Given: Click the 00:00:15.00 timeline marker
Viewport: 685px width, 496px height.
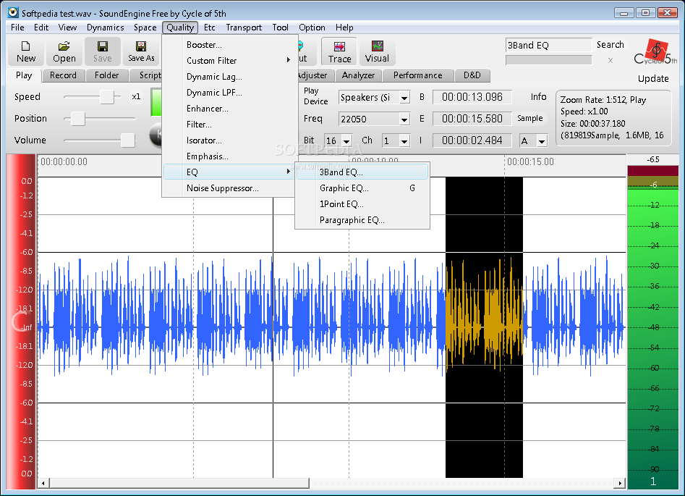Looking at the screenshot, I should point(530,162).
